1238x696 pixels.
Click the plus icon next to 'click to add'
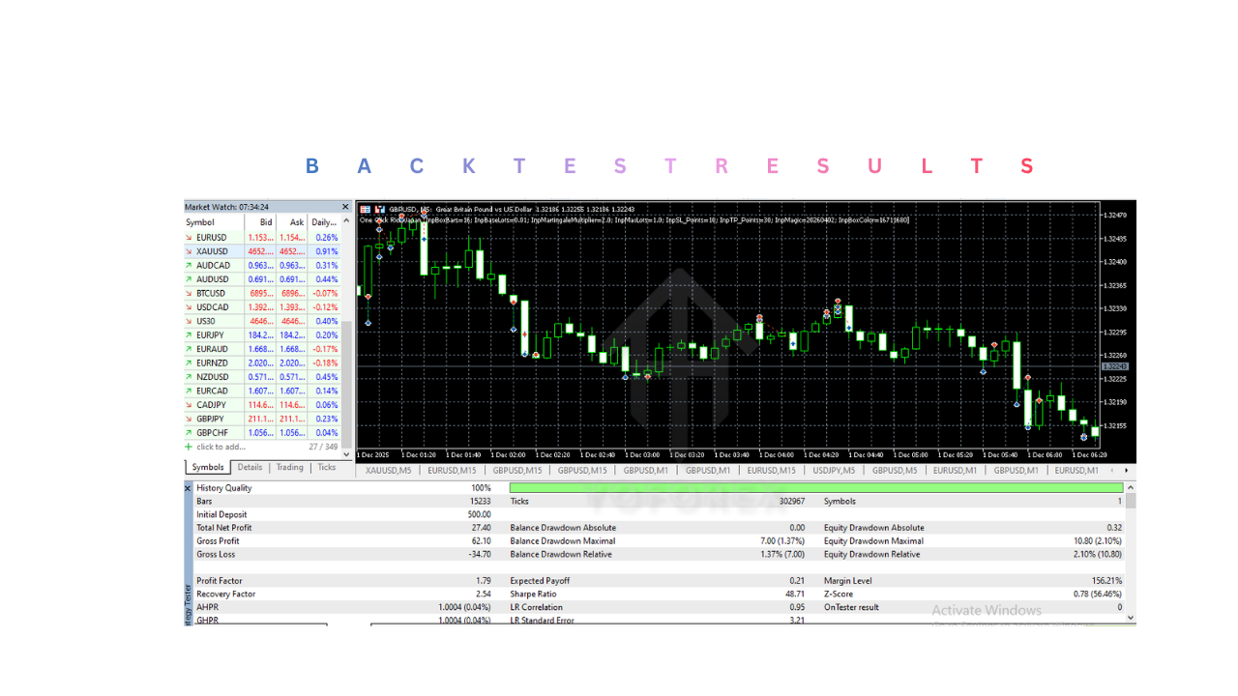pos(190,447)
